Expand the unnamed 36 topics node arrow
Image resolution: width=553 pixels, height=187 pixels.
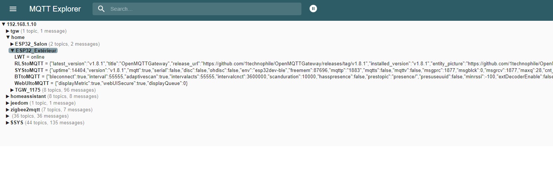[x=8, y=116]
